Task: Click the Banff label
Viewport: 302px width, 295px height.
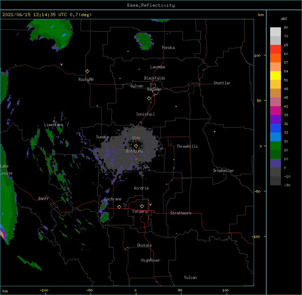Action: [x=43, y=199]
